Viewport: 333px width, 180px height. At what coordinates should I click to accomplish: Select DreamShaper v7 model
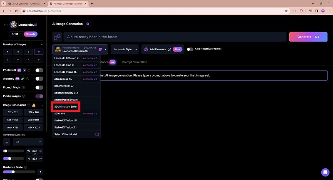(x=77, y=86)
